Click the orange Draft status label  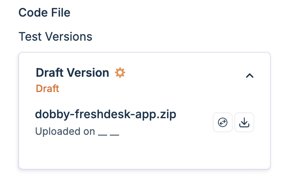coord(47,88)
